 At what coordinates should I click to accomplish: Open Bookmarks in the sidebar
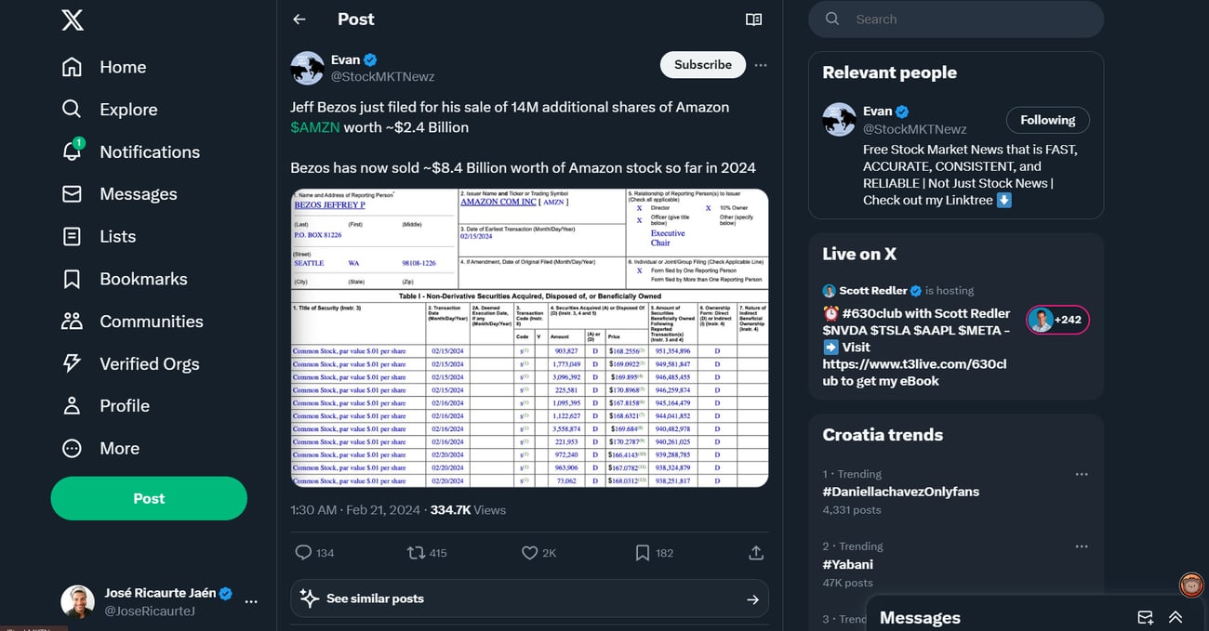(x=73, y=279)
